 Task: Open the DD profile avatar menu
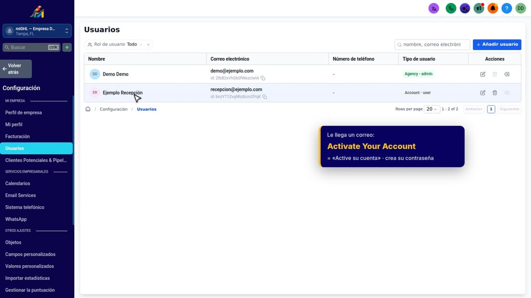[x=520, y=9]
